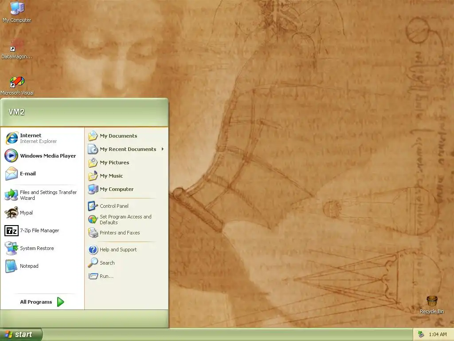The image size is (454, 341).
Task: Click 'Internet Explorer' subtitle text
Action: (38, 141)
